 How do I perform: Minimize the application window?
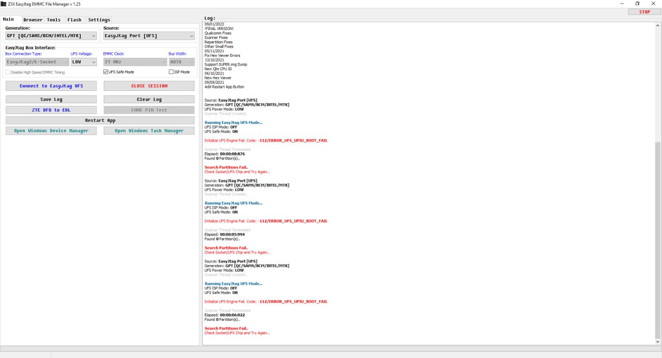coord(622,4)
